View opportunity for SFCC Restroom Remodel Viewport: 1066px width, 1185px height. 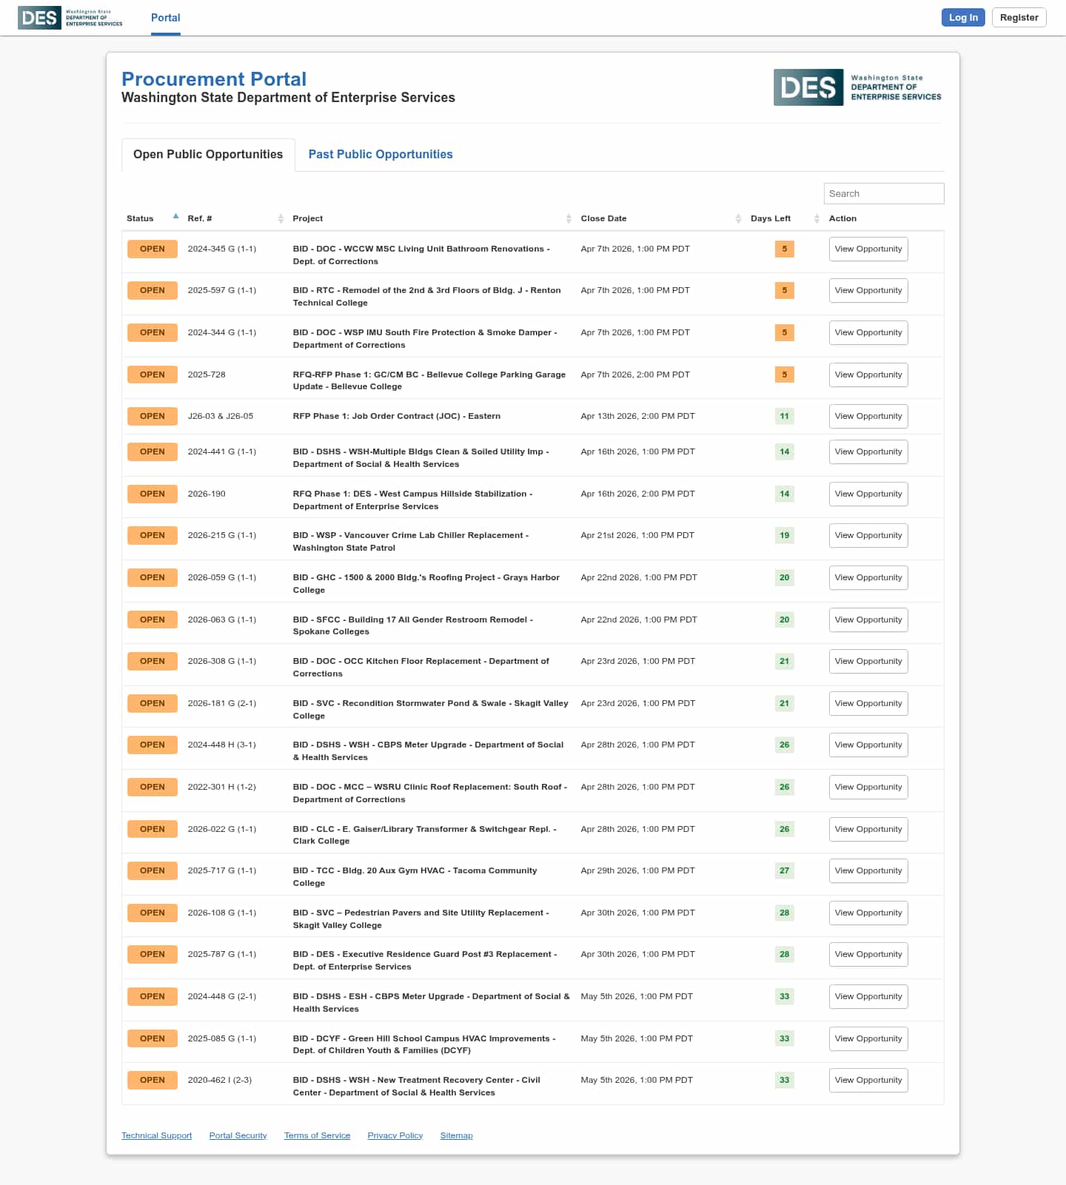868,620
